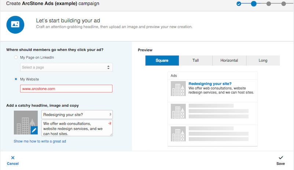Click Add a catchy headline, image and copy
The width and height of the screenshot is (294, 170).
pos(43,106)
